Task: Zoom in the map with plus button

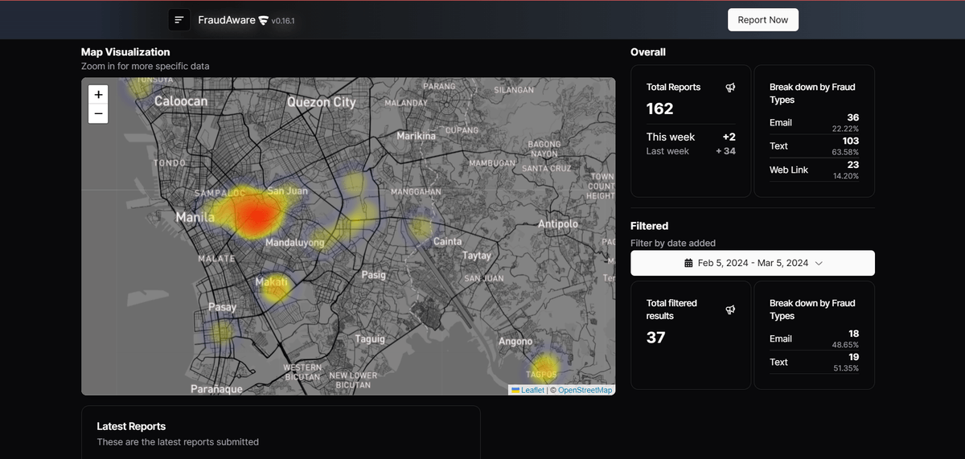Action: click(x=98, y=94)
